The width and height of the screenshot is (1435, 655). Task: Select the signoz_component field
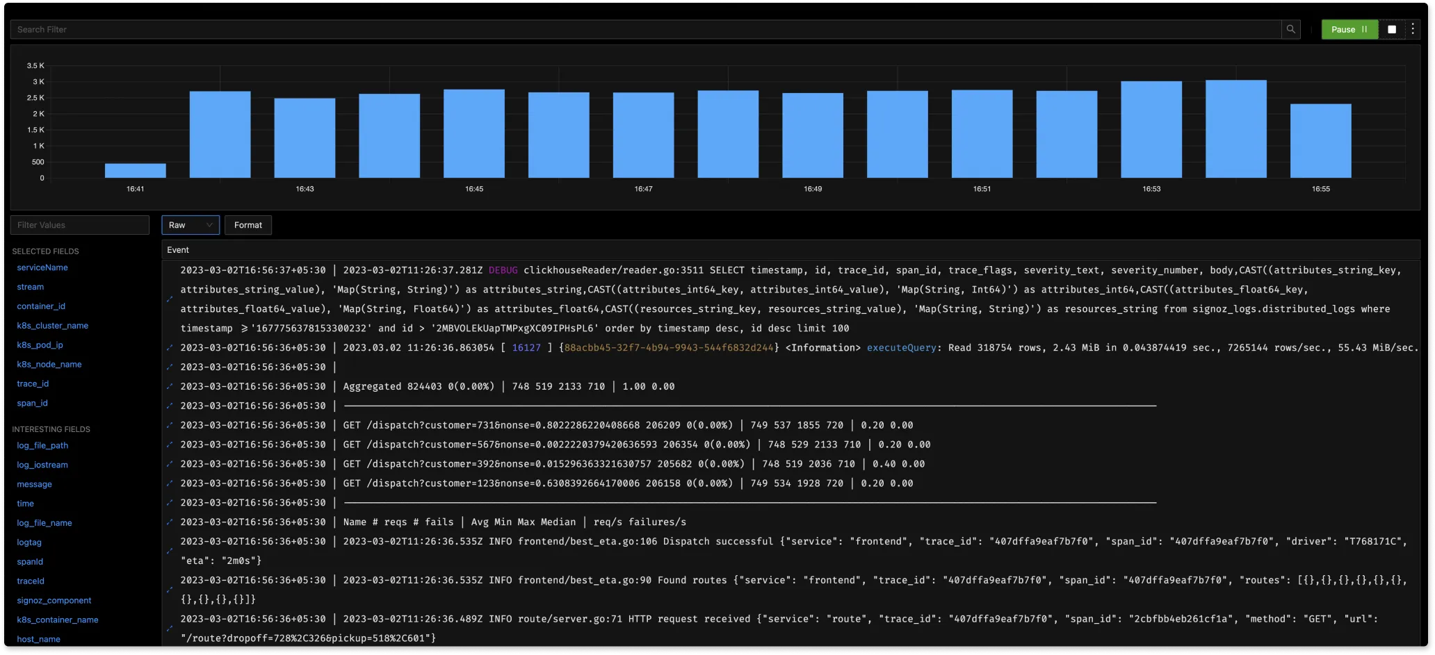click(54, 601)
